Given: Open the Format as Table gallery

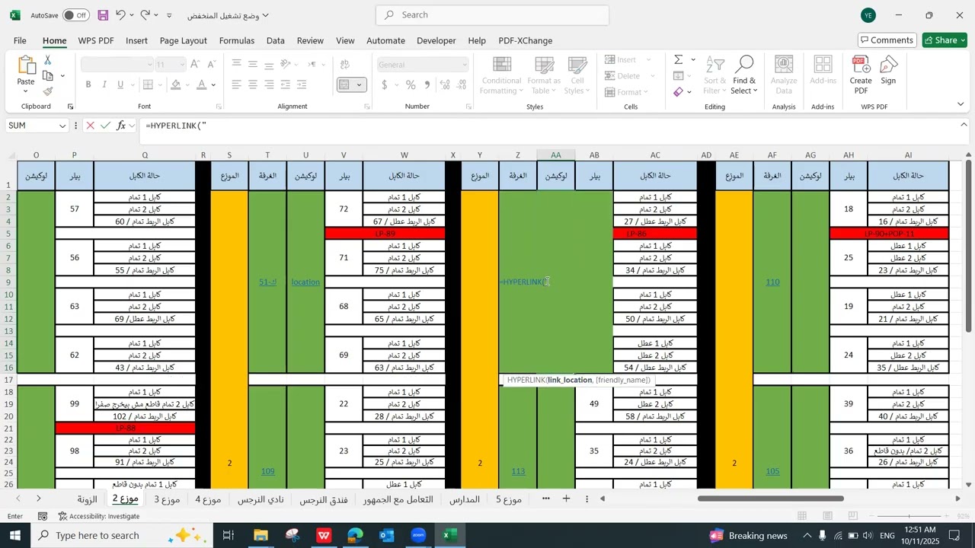Looking at the screenshot, I should point(544,75).
